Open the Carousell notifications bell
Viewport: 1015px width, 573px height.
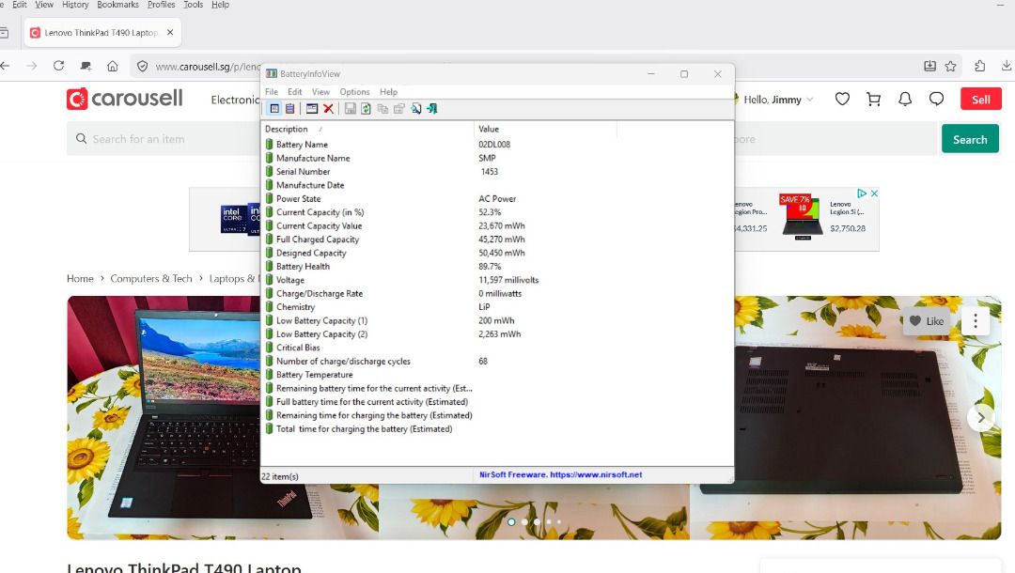pyautogui.click(x=905, y=99)
